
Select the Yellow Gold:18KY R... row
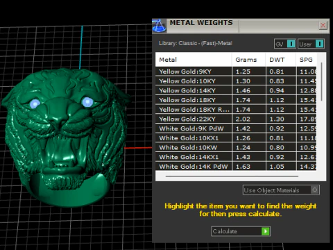[236, 110]
